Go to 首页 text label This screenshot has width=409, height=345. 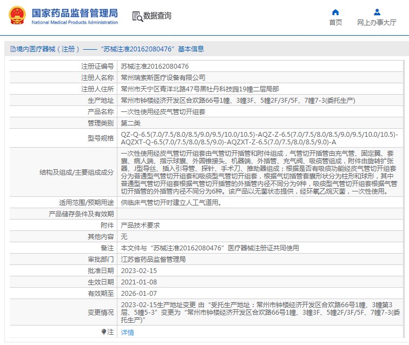tap(335, 23)
